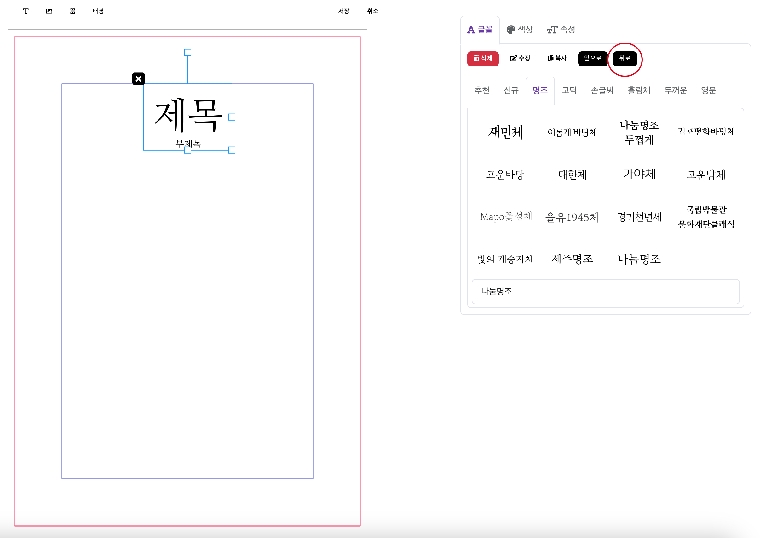Select the 영문 font category tab
Viewport: 760px width, 538px height.
pos(708,90)
